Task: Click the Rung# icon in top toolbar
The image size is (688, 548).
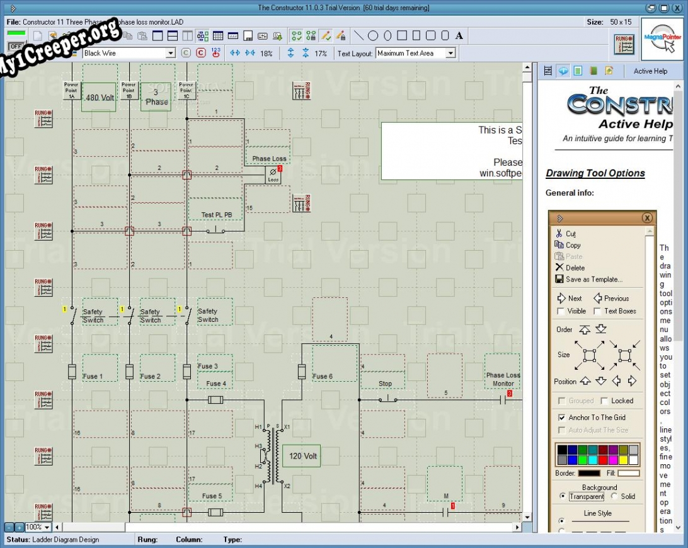Action: pos(624,44)
